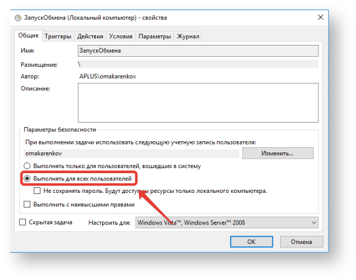Open the Параметры tab
This screenshot has width=356, height=280.
[x=154, y=37]
